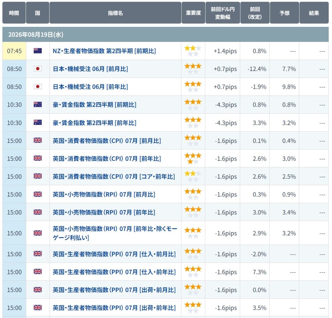The height and width of the screenshot is (318, 332).
Task: Click the 指標名 column header
Action: pos(115,13)
